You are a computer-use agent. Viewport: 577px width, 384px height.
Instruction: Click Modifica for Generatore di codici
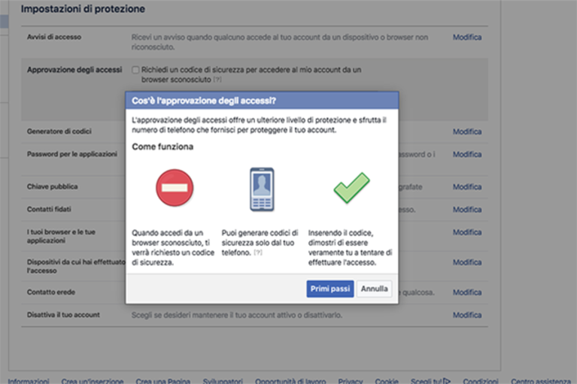point(467,132)
